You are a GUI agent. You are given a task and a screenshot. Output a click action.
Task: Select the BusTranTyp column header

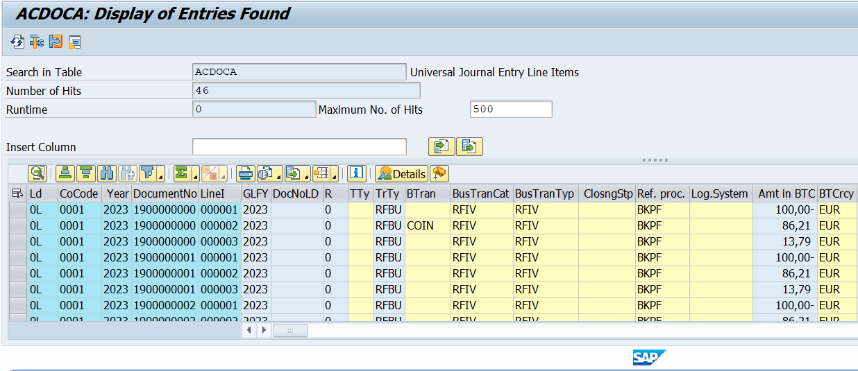[x=545, y=193]
